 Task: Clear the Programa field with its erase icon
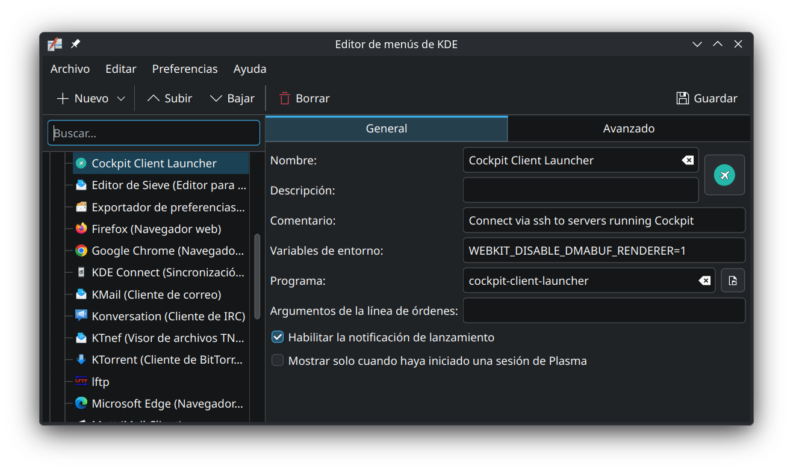click(704, 281)
